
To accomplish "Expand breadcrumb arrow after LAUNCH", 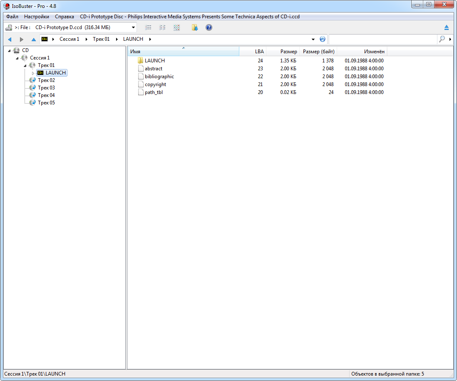I will click(x=150, y=39).
